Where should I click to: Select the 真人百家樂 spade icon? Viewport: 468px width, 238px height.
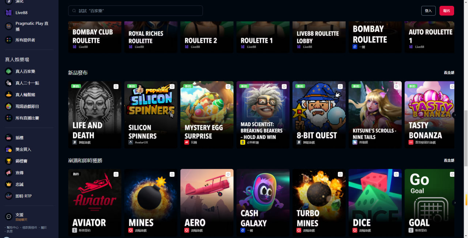point(9,71)
